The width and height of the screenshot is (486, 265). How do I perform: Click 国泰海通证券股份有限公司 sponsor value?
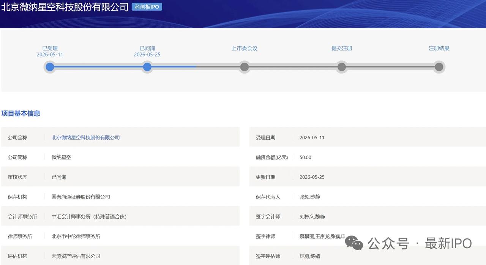tap(81, 197)
